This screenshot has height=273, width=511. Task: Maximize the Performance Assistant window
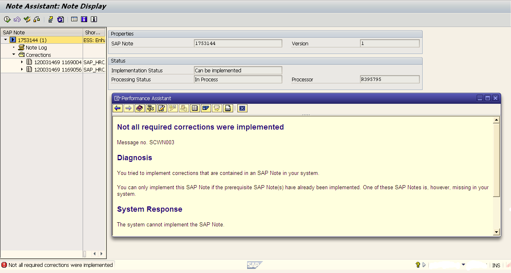[488, 98]
